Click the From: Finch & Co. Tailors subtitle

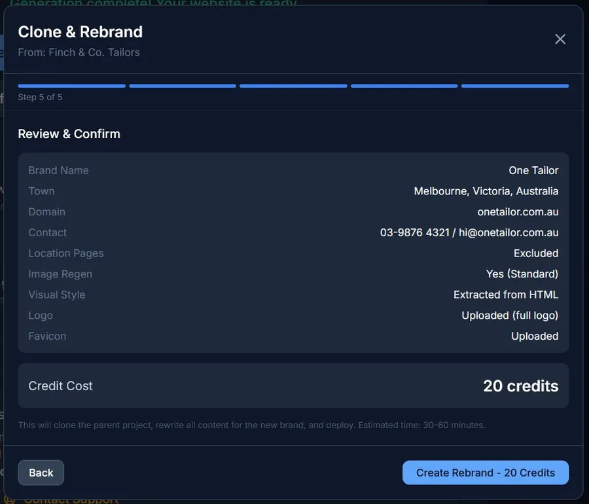coord(79,52)
